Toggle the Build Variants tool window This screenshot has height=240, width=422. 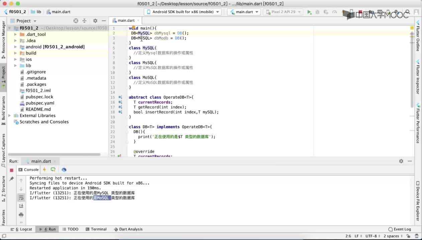(x=3, y=111)
